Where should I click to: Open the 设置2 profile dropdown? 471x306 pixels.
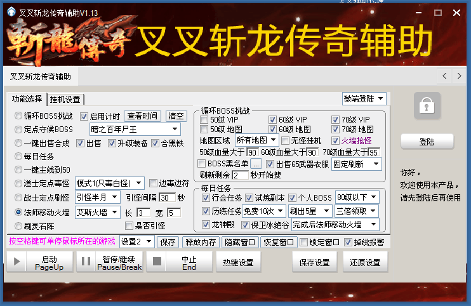137,242
